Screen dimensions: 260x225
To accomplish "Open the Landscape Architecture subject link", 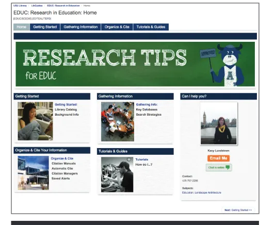I will [x=208, y=192].
